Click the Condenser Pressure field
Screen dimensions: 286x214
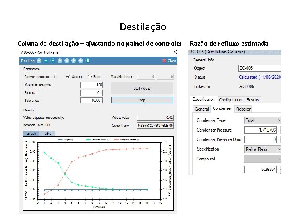click(x=261, y=130)
